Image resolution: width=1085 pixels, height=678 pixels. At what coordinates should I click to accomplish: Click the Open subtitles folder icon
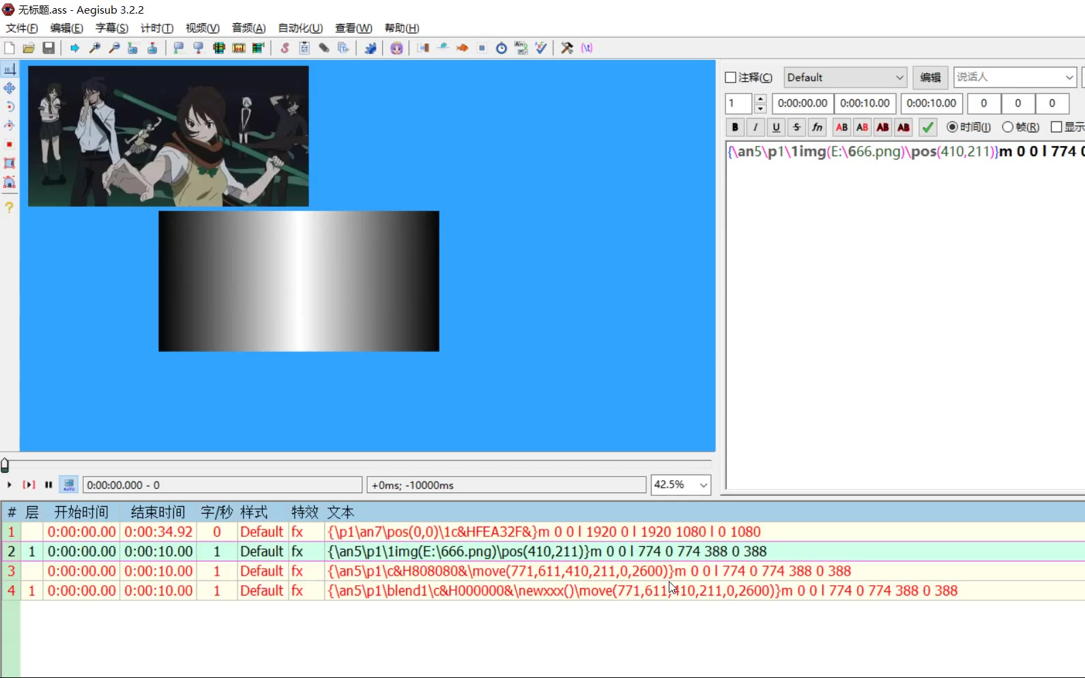[29, 48]
